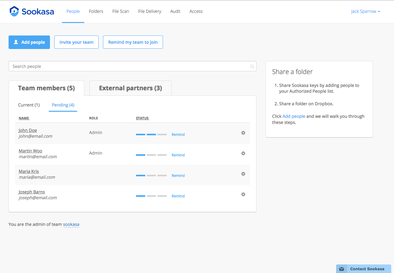Click the Sookasa logo icon
Image resolution: width=394 pixels, height=273 pixels.
(14, 11)
